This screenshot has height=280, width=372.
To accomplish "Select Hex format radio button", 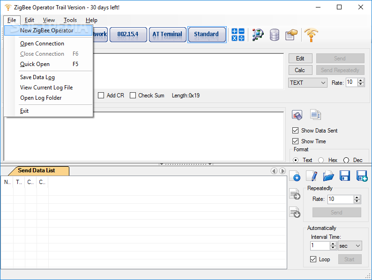I will [x=321, y=160].
